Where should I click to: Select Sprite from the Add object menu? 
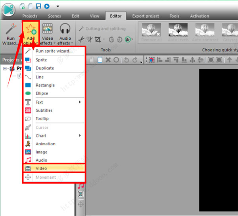point(54,60)
